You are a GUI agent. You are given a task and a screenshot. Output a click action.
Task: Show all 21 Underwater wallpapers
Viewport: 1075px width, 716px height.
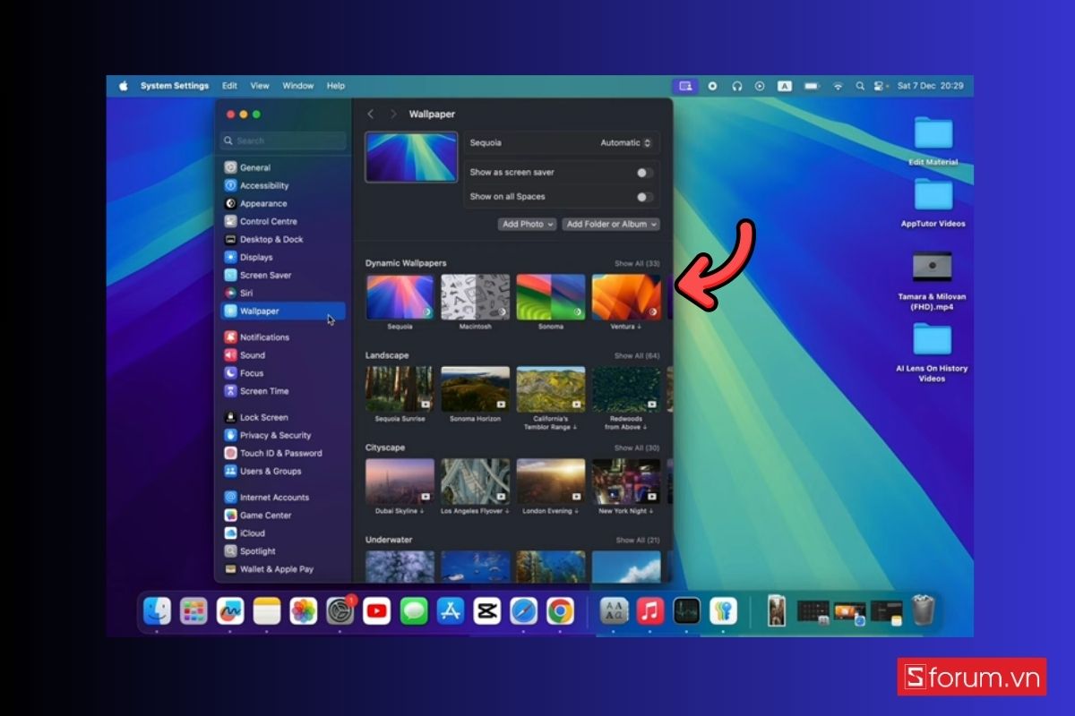[637, 541]
